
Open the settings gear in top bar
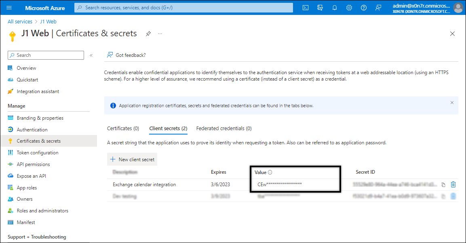[349, 8]
